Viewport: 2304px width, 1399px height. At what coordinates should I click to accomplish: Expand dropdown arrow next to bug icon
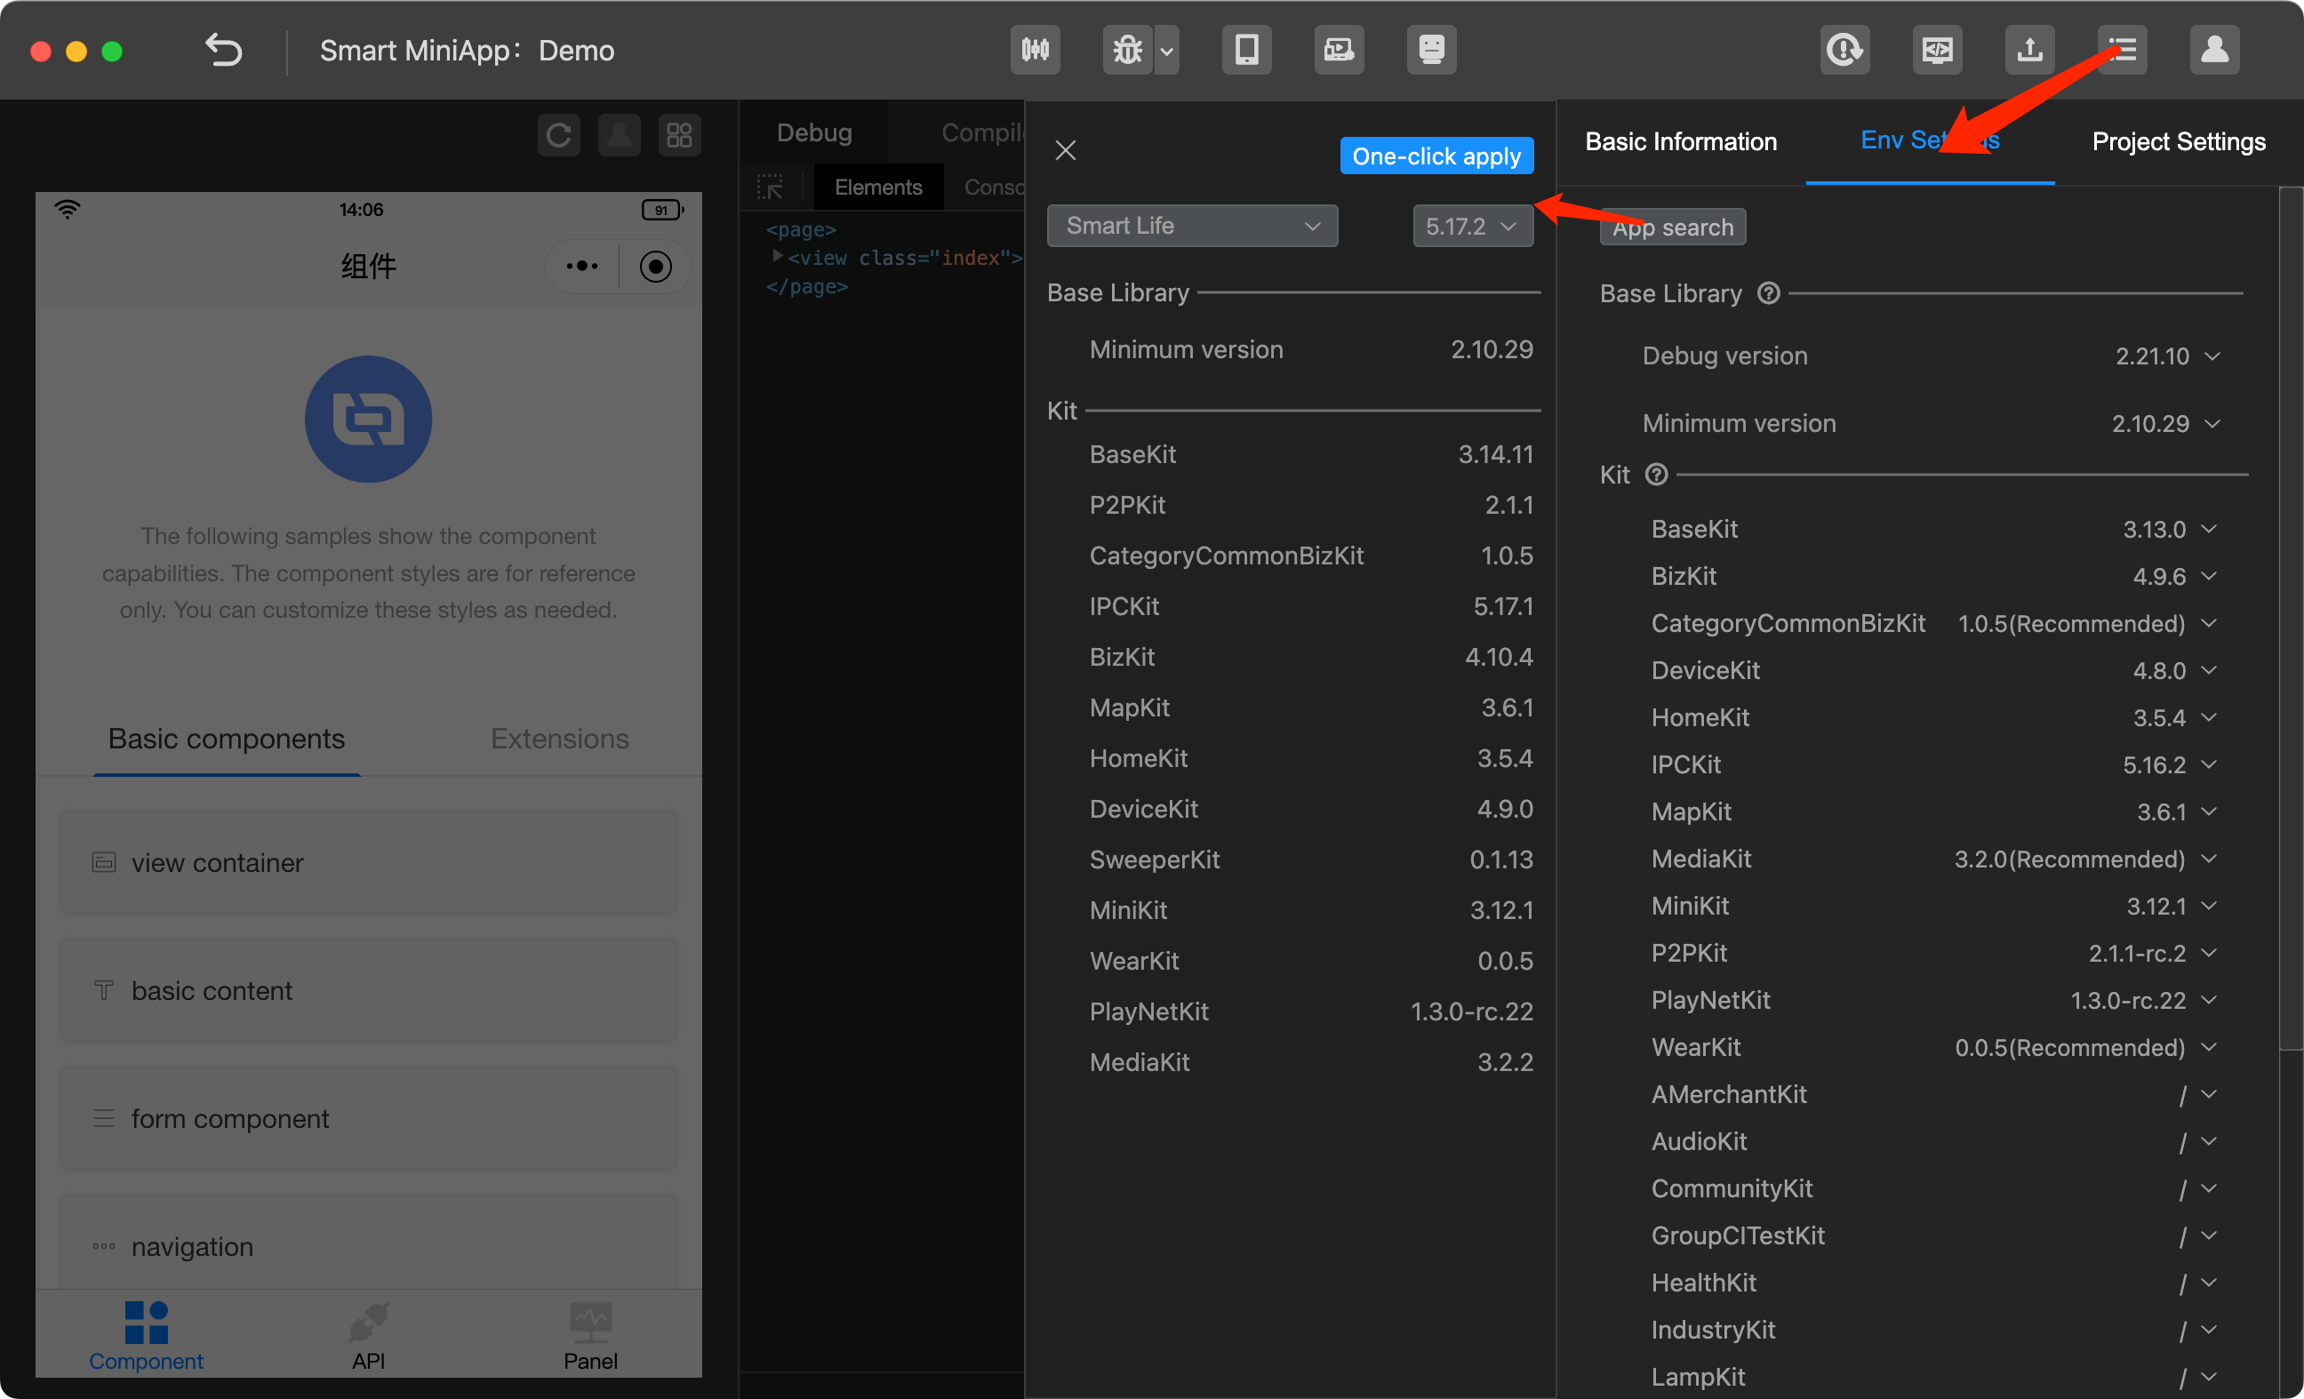point(1167,52)
